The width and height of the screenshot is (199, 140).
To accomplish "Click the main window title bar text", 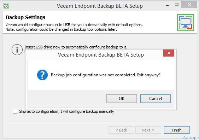I will [100, 6].
